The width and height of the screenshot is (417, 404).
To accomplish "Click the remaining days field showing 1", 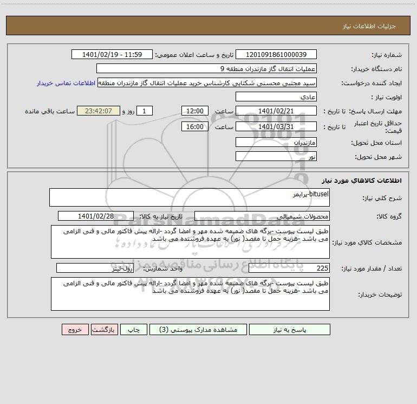I will [145, 111].
